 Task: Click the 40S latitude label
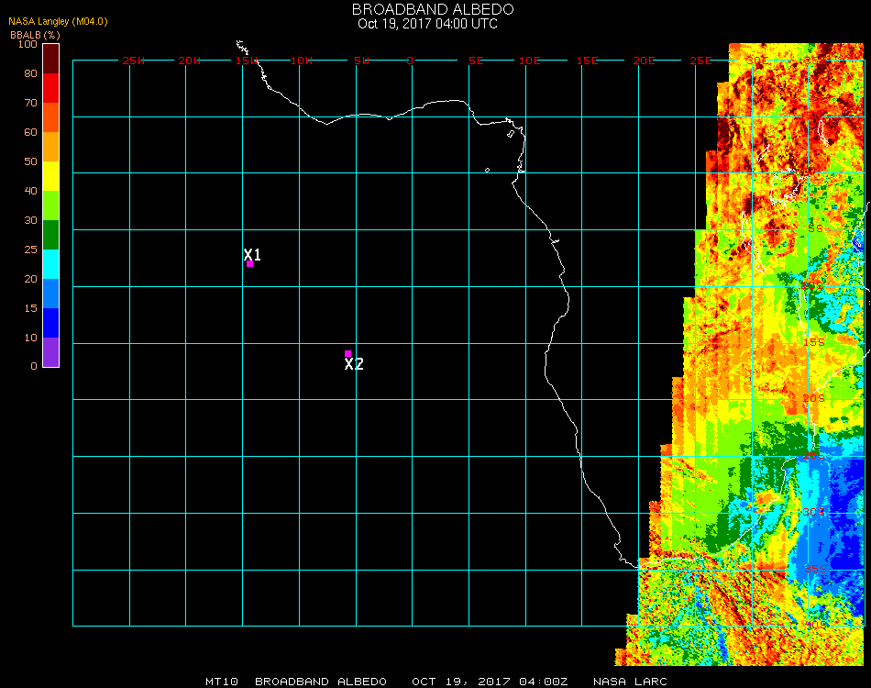816,626
